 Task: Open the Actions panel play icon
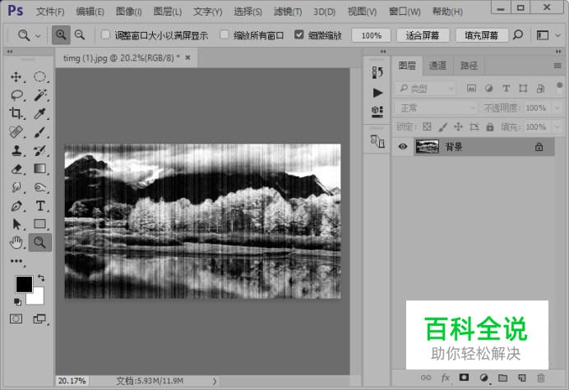377,93
